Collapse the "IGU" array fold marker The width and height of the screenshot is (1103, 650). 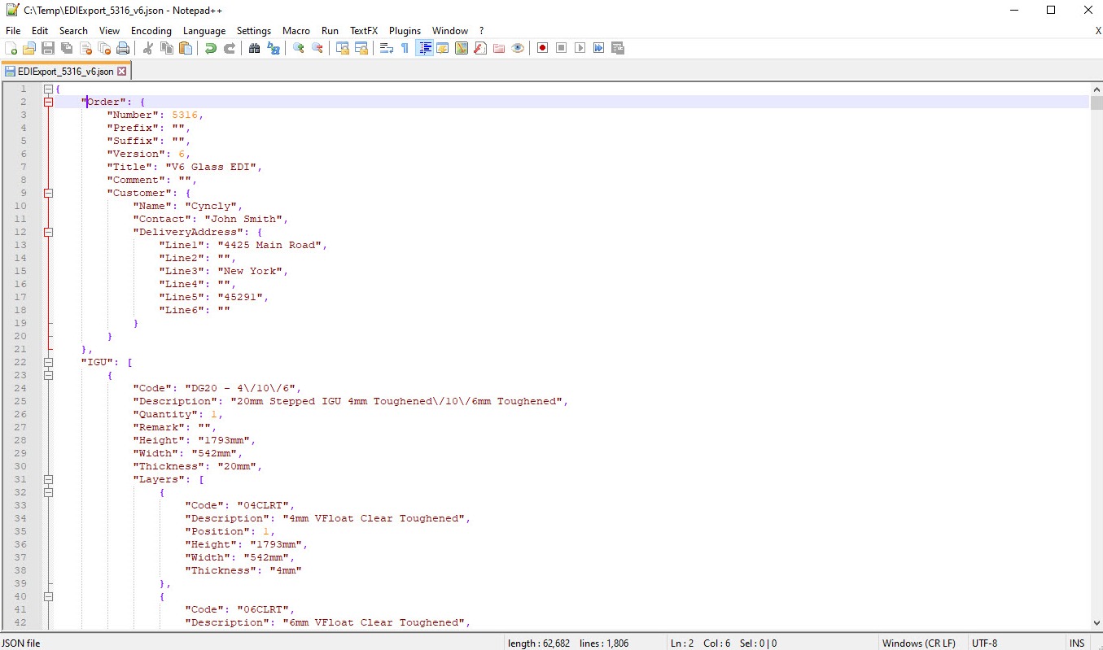[x=49, y=362]
